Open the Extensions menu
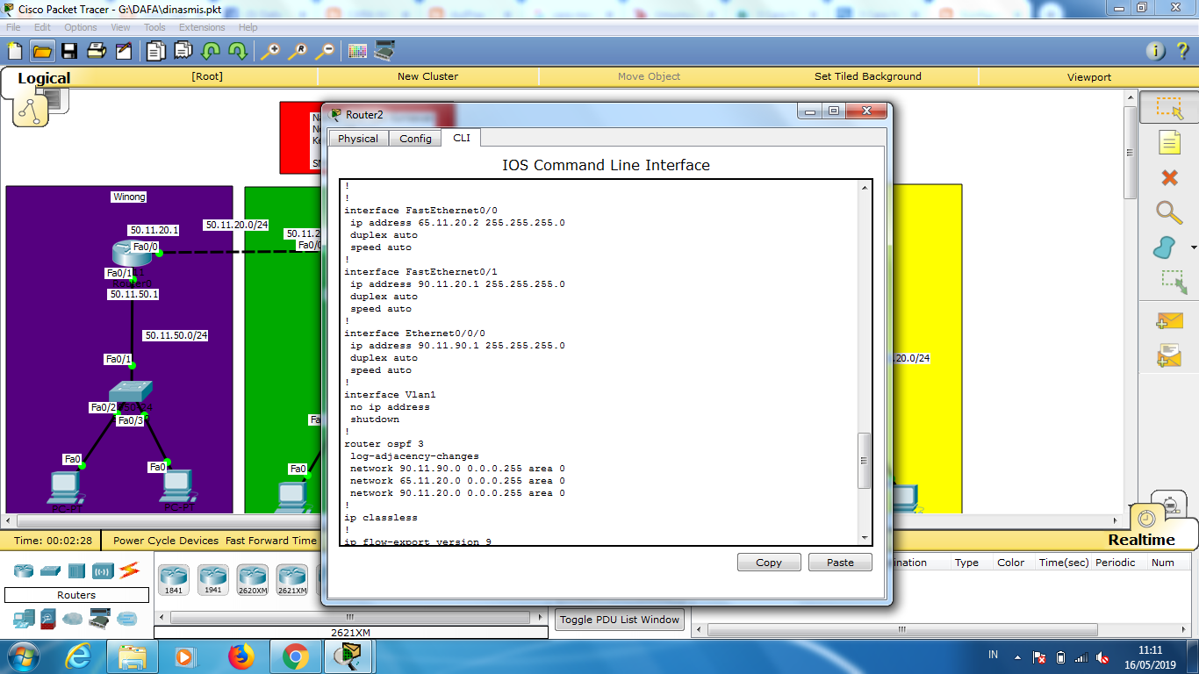This screenshot has height=674, width=1199. pyautogui.click(x=202, y=27)
